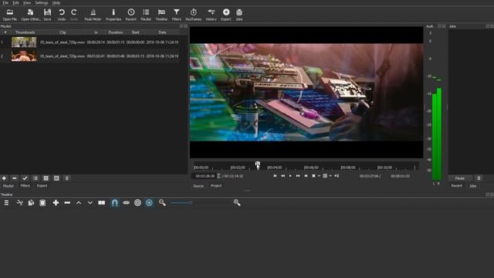Toggle the Playlist panel from toolbar

click(146, 15)
